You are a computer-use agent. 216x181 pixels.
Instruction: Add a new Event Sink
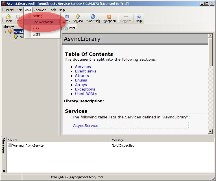(93, 19)
